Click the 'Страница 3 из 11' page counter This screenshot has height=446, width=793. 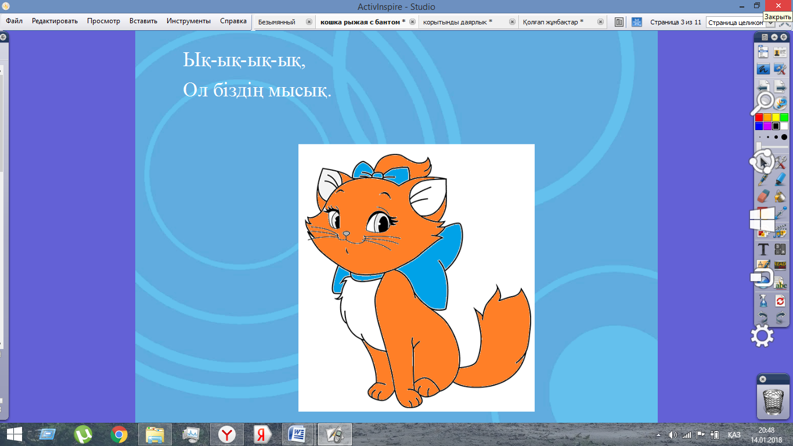[676, 22]
